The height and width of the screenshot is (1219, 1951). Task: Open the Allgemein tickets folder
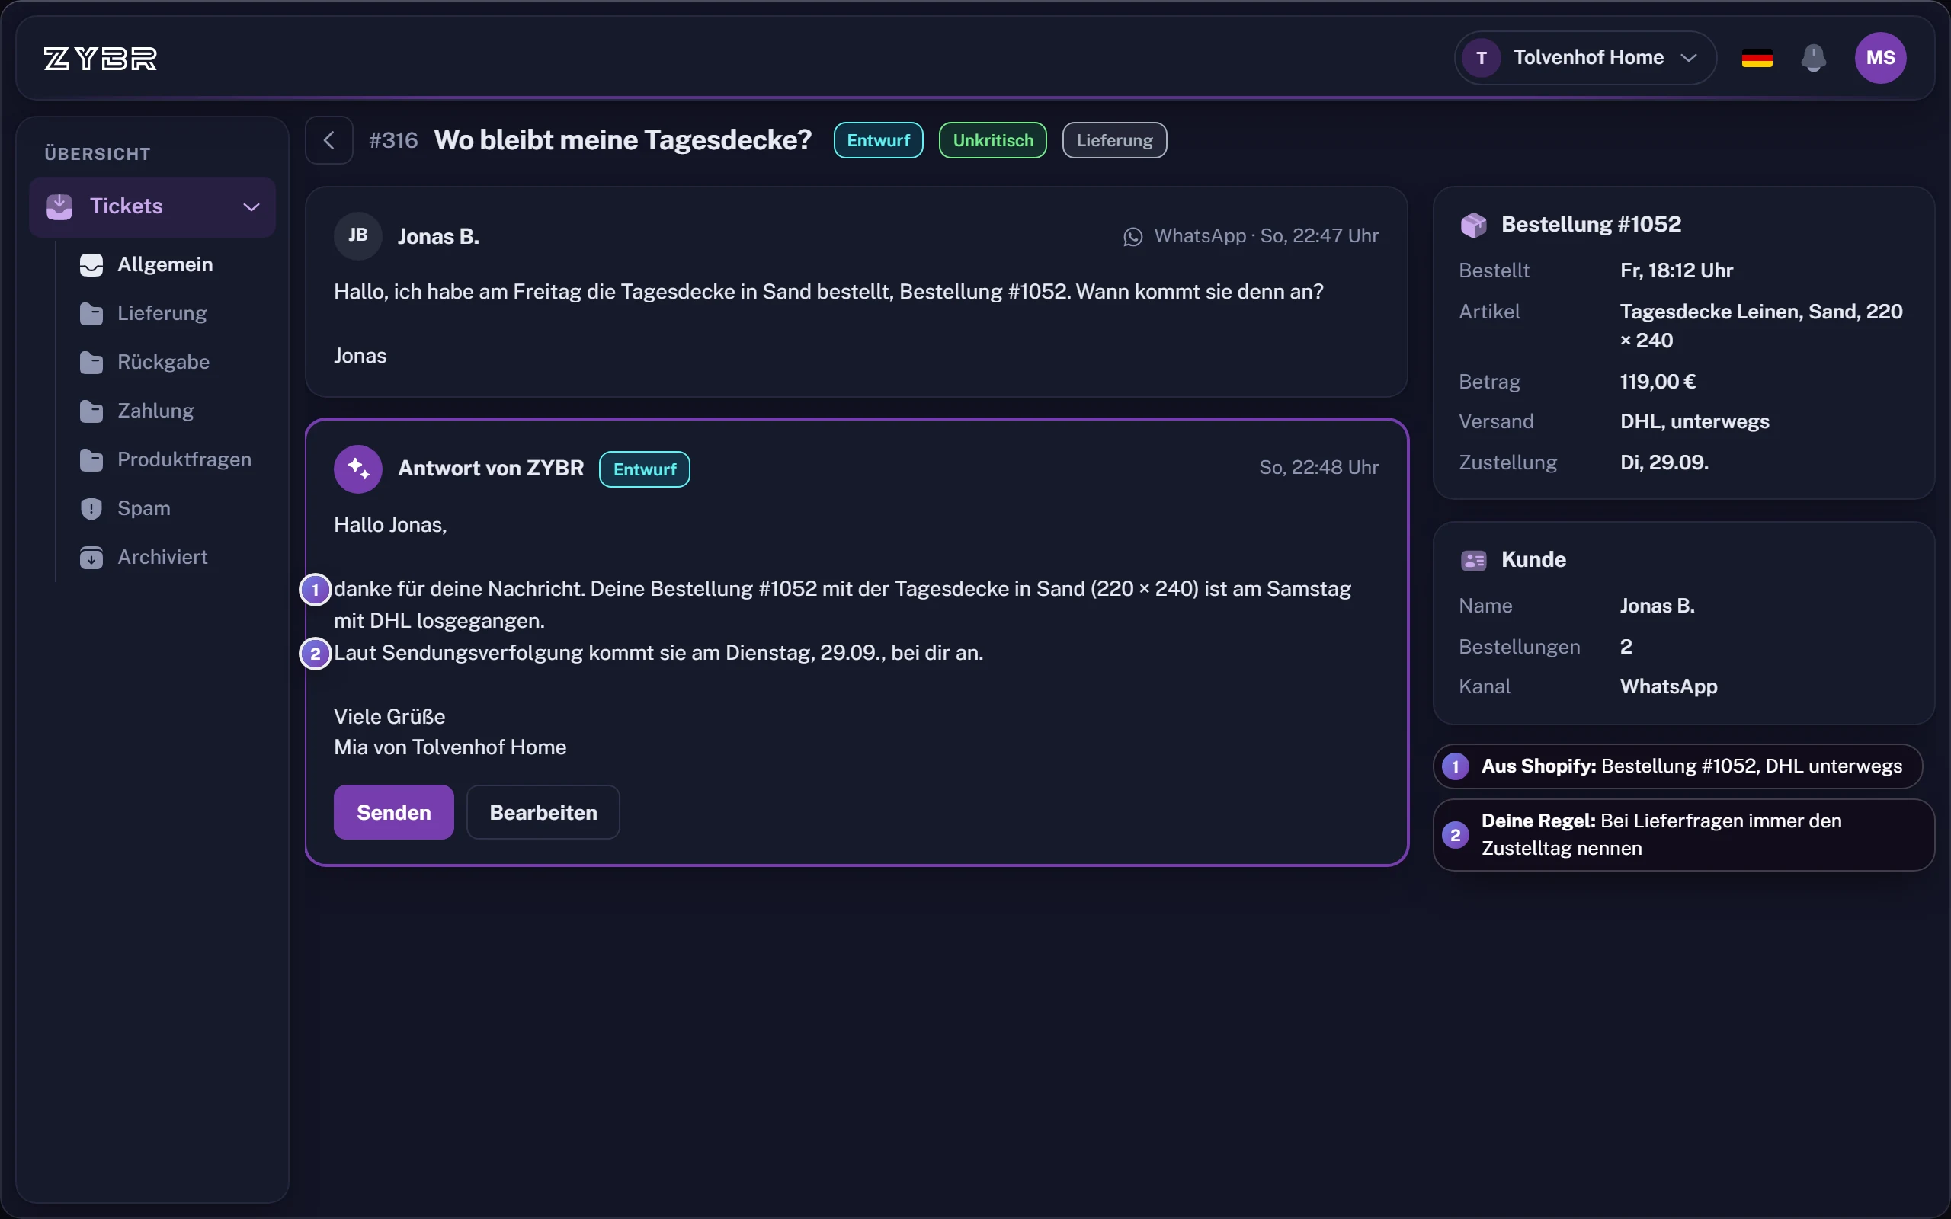pyautogui.click(x=165, y=264)
